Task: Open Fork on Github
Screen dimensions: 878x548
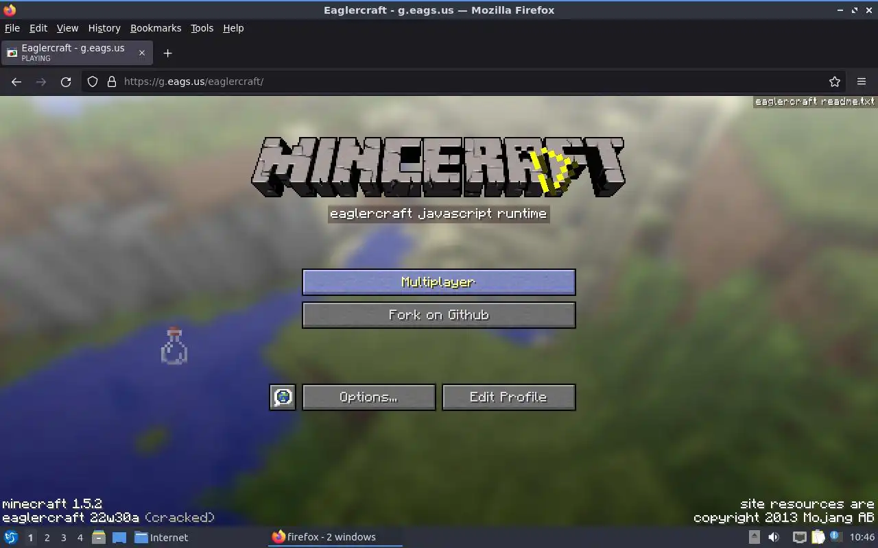Action: pyautogui.click(x=439, y=315)
